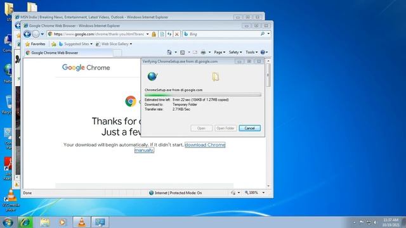Toggle the Compatibility View page icon
The height and width of the screenshot is (228, 406).
coord(162,34)
